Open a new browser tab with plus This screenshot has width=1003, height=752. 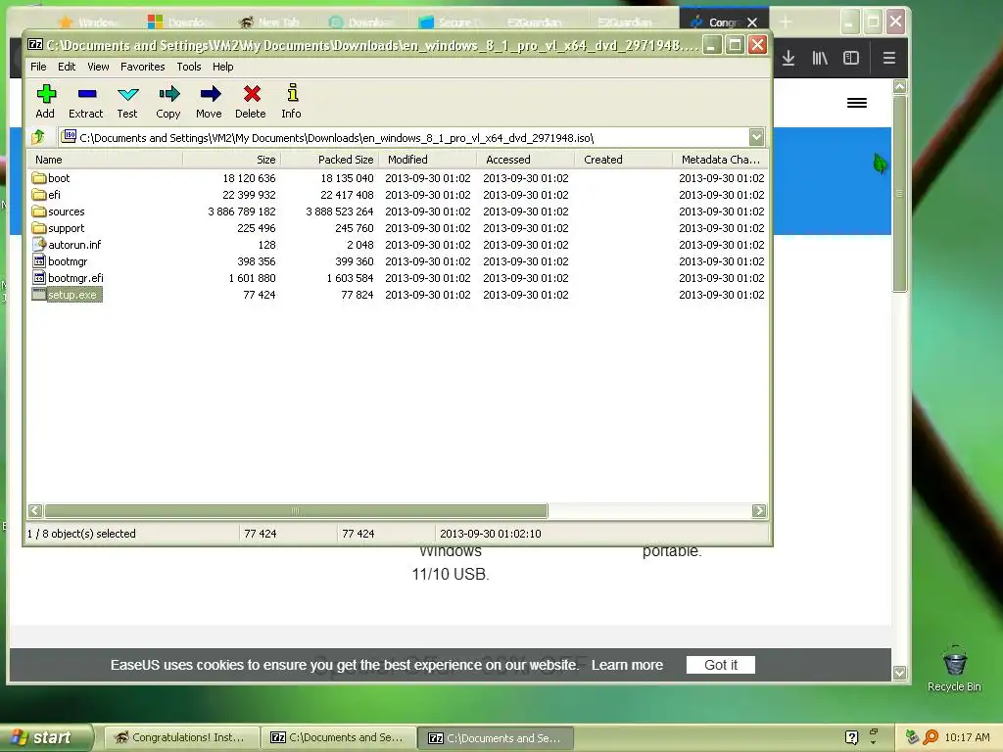[x=786, y=22]
